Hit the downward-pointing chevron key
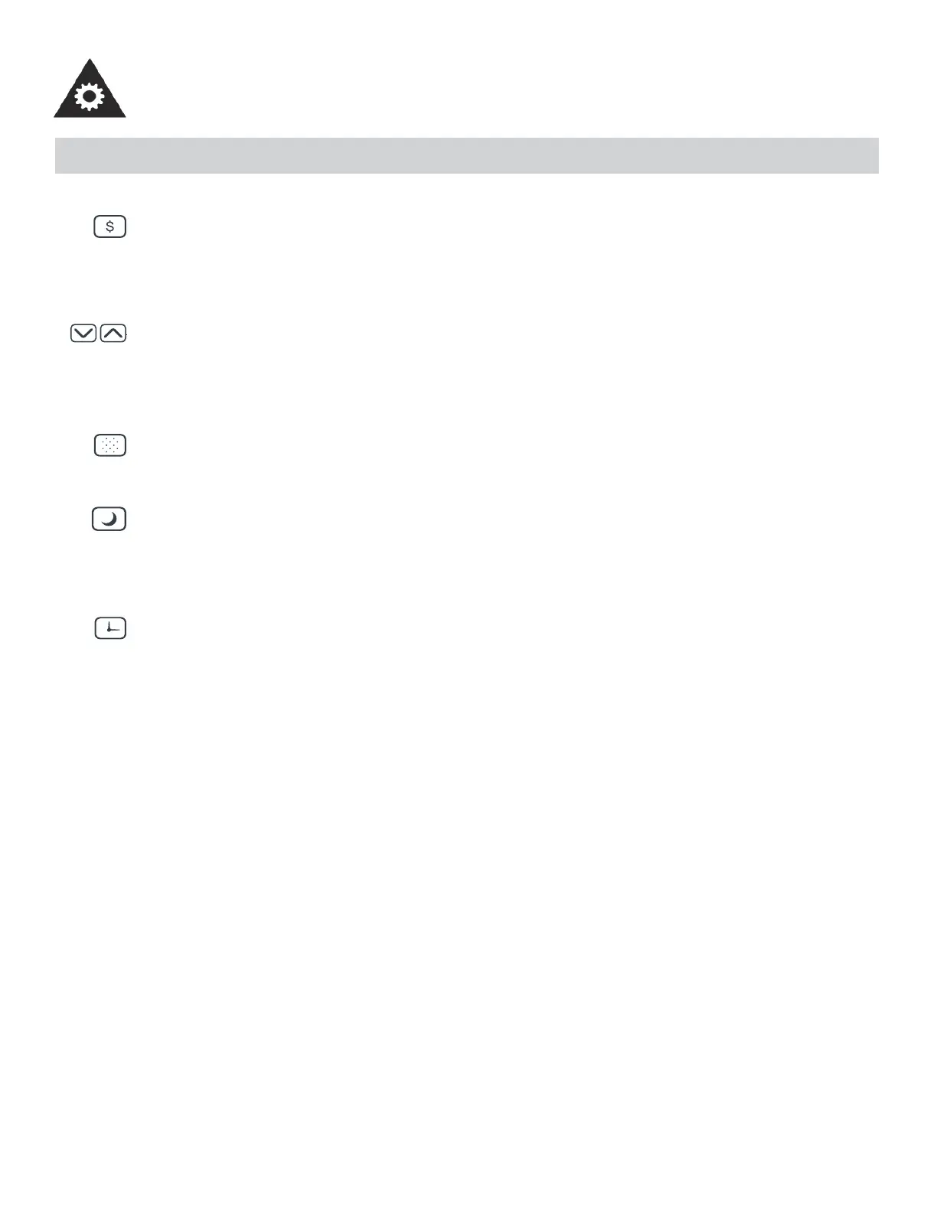This screenshot has width=937, height=1212. click(83, 333)
